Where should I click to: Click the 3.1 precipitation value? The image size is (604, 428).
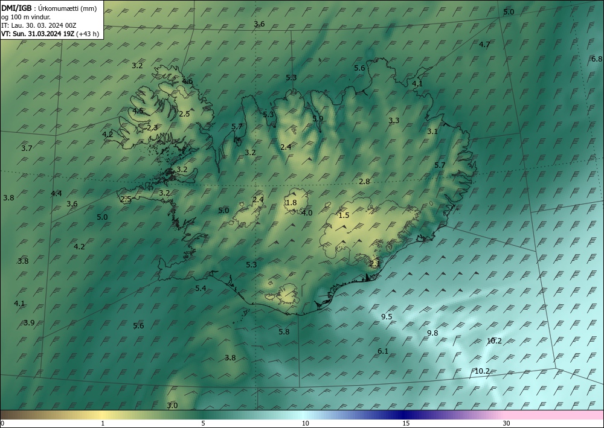coord(432,131)
